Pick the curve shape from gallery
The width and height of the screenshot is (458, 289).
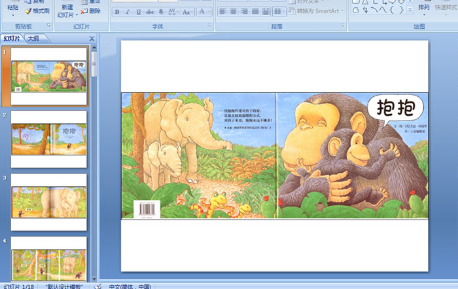point(383,10)
